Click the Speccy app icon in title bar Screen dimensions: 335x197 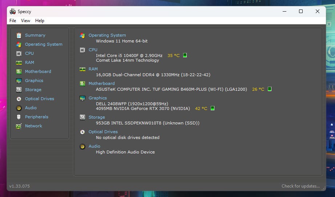pos(13,11)
